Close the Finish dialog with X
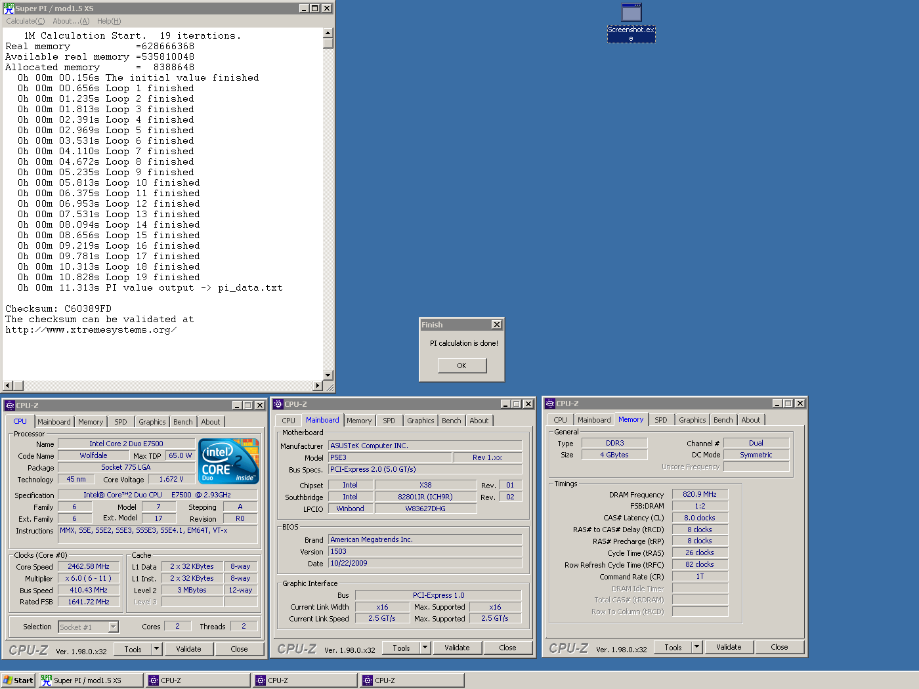 pyautogui.click(x=497, y=325)
